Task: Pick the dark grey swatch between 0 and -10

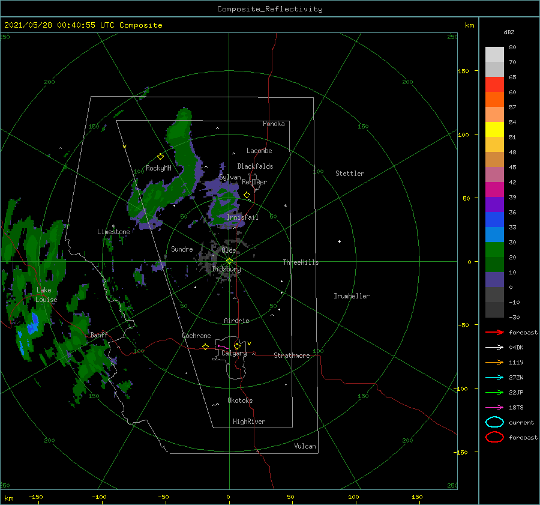Action: (x=494, y=294)
